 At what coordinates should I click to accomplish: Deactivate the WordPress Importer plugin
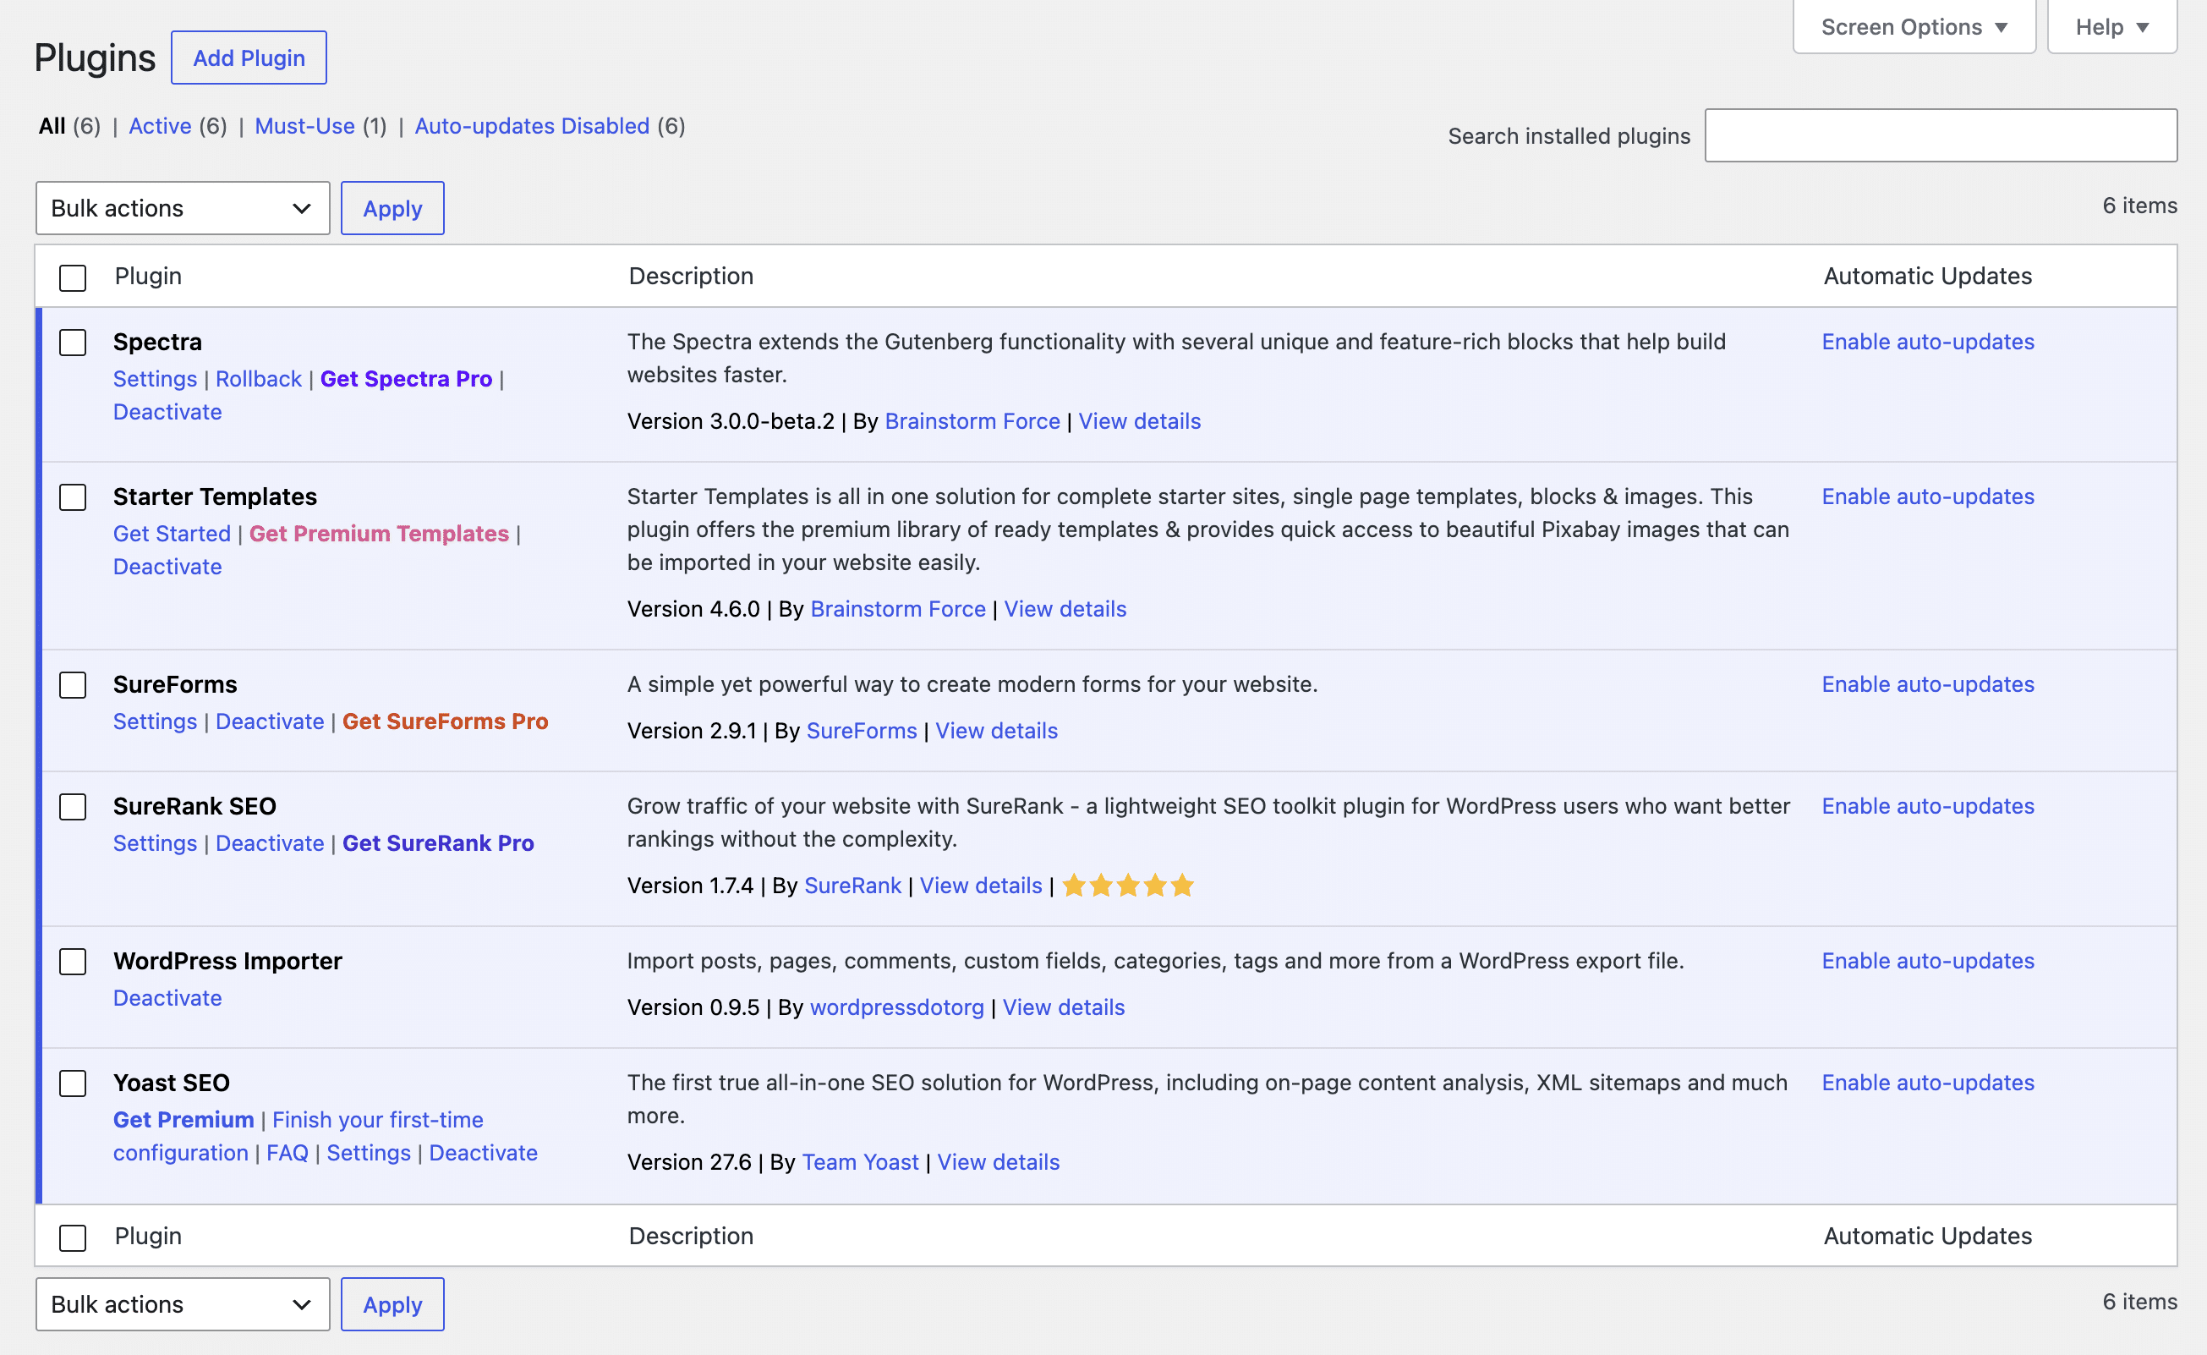pos(167,998)
